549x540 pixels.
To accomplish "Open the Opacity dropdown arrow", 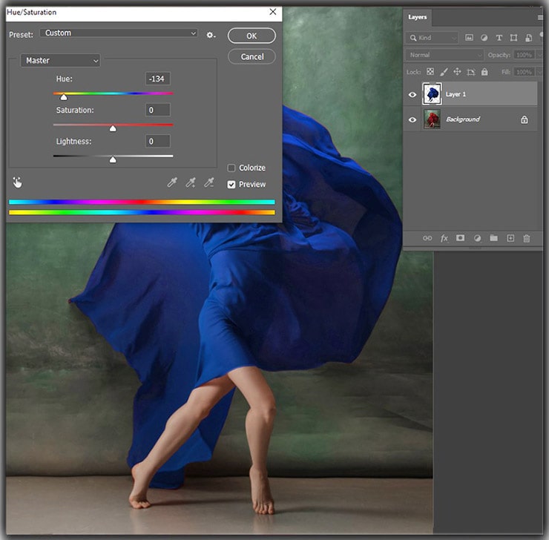I will pos(539,55).
